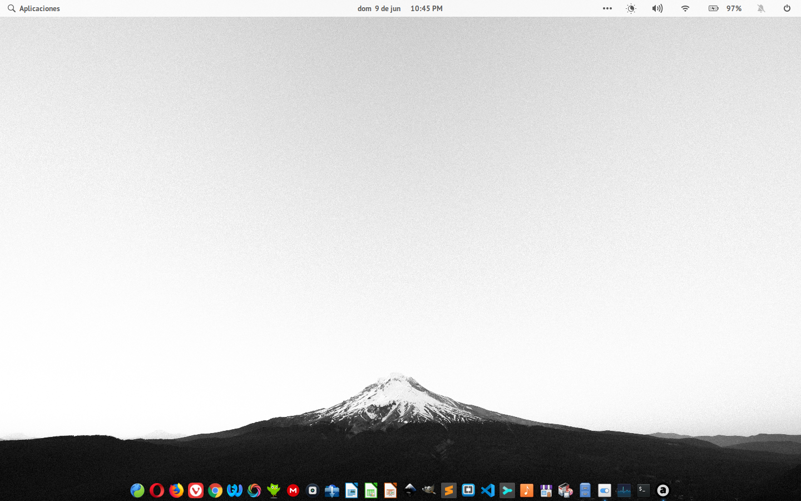Launch the Duolingo app

coord(274,490)
